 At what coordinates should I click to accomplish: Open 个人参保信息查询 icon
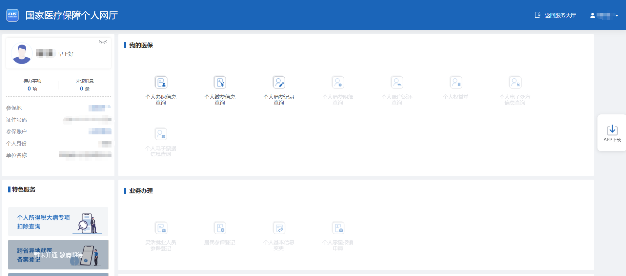tap(161, 82)
